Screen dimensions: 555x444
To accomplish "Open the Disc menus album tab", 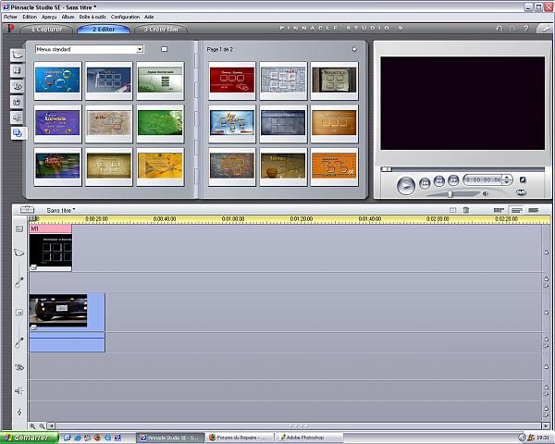I will tap(18, 133).
